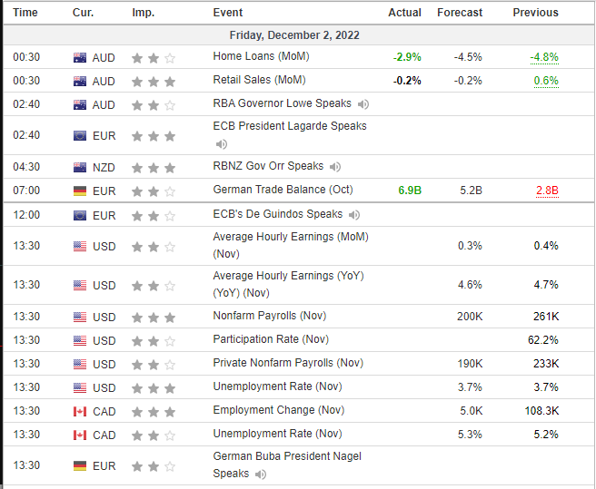
Task: Click the Australian flag in Home Loans row
Action: pos(81,57)
